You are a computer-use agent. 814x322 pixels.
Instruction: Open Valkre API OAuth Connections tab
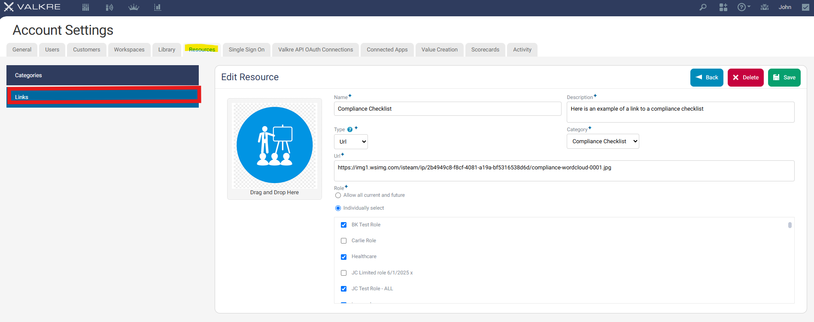316,50
